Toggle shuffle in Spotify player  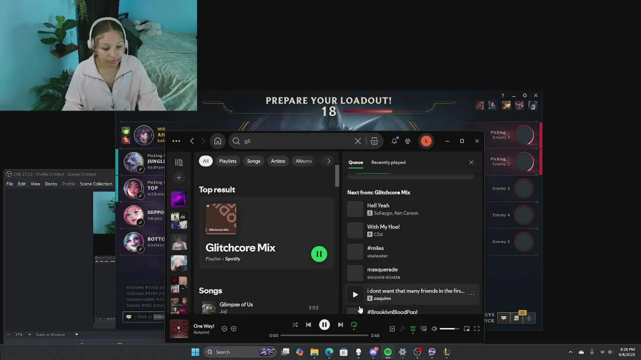pyautogui.click(x=295, y=325)
